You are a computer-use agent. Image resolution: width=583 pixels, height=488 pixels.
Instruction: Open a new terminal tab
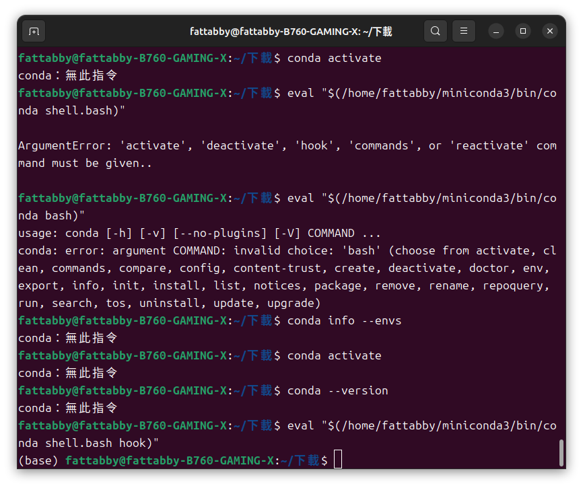[x=34, y=31]
